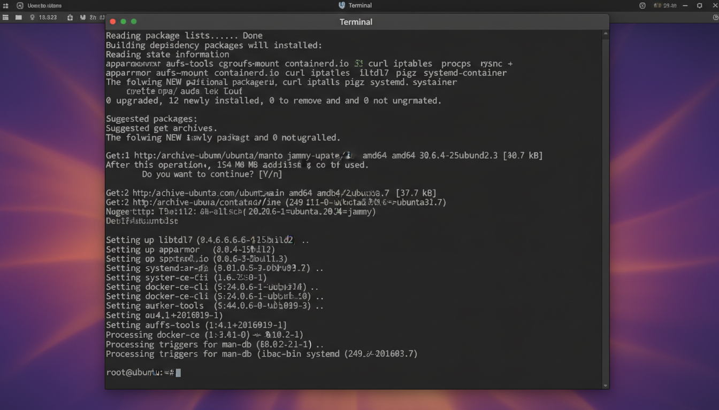Maximize using the top bar square button
719x410 pixels.
pyautogui.click(x=700, y=5)
